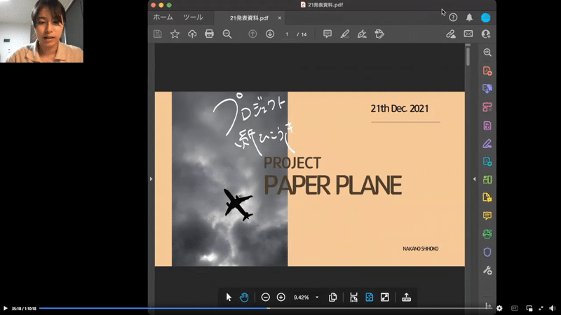
Task: Click the page display copy icon
Action: 332,297
